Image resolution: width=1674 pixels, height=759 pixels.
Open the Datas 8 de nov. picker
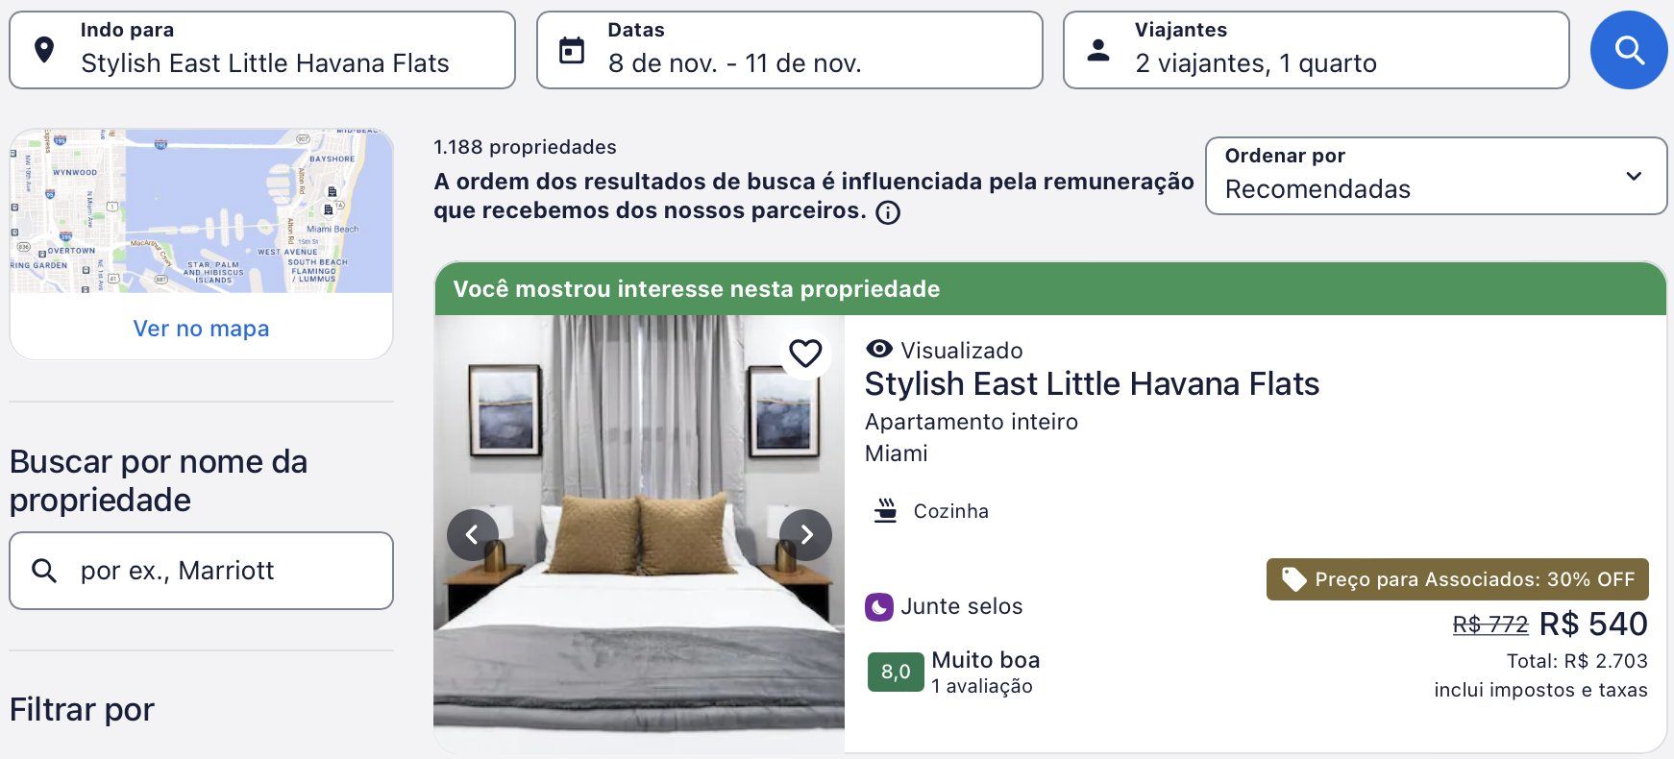[x=789, y=50]
